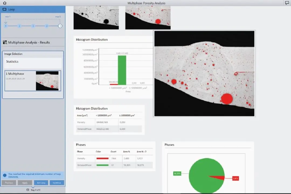The width and height of the screenshot is (291, 194).
Task: Select the 1 Multiphase image entry
Action: 33,81
